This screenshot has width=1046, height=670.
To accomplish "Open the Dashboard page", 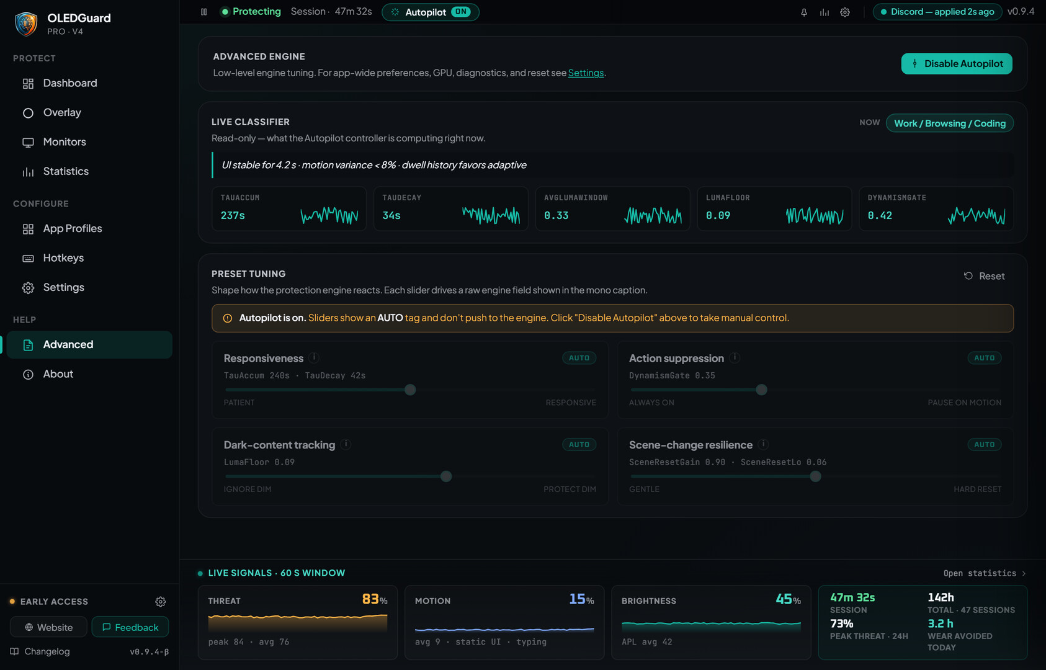I will 90,83.
